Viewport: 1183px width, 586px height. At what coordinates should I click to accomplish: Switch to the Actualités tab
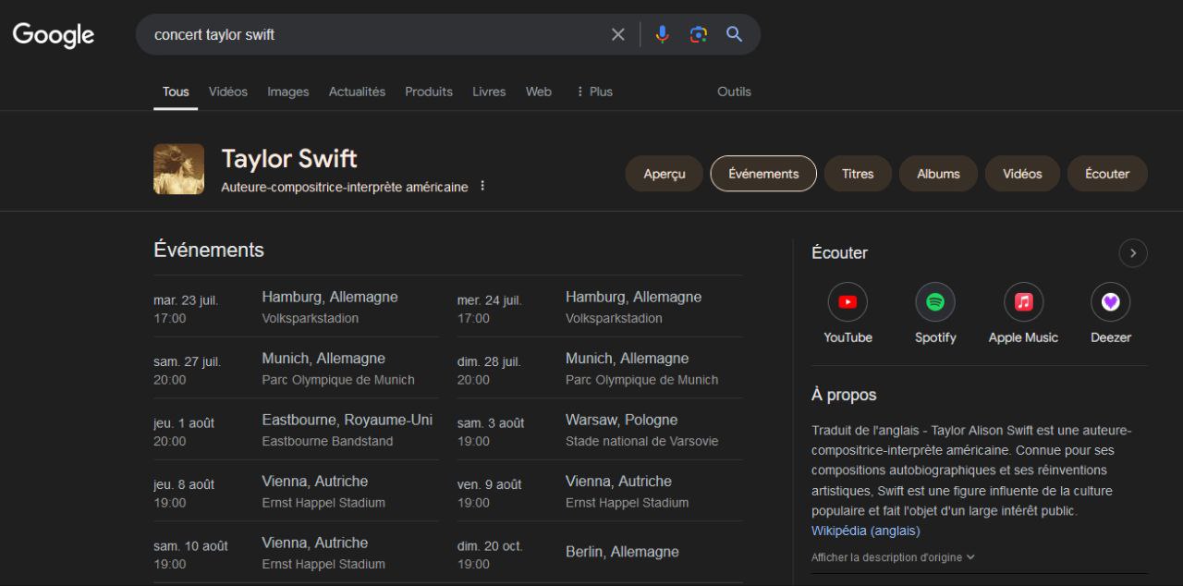click(357, 92)
